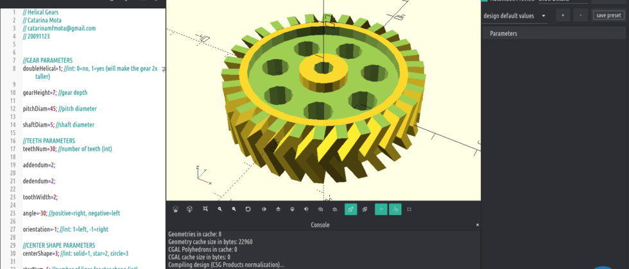Click the Console panel title
The image size is (629, 269).
(x=320, y=225)
